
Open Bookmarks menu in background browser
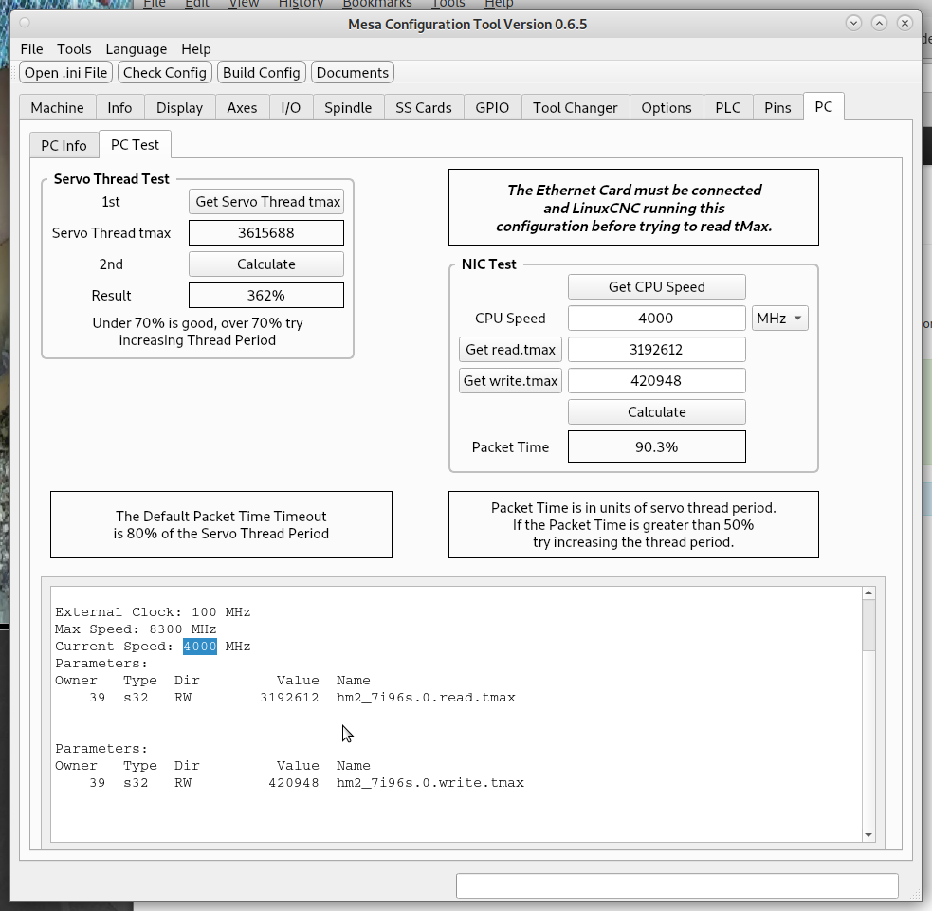pos(376,4)
